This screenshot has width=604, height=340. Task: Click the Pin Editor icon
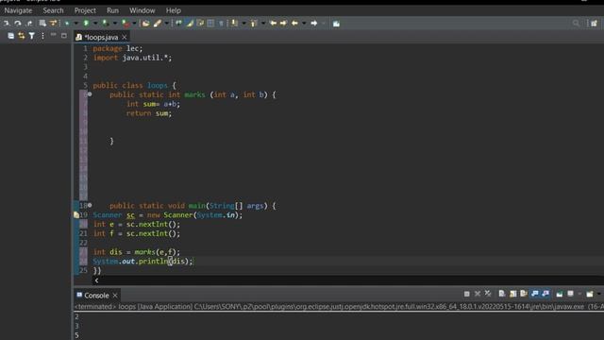click(336, 24)
